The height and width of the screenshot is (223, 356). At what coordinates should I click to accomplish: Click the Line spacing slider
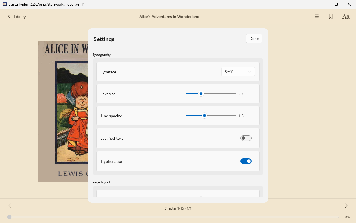211,116
